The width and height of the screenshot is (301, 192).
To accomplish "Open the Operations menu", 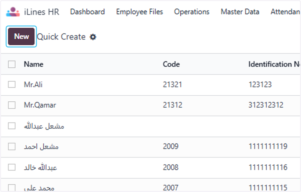I will pos(192,12).
